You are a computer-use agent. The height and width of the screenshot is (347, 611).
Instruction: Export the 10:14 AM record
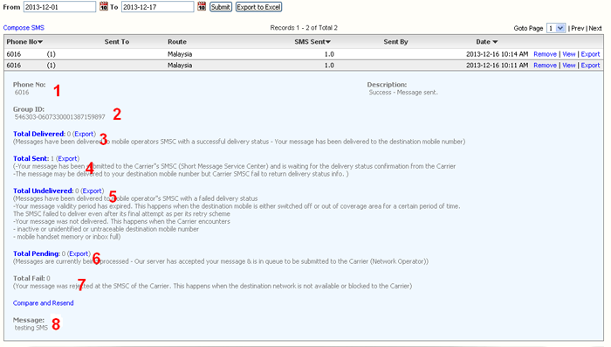590,54
